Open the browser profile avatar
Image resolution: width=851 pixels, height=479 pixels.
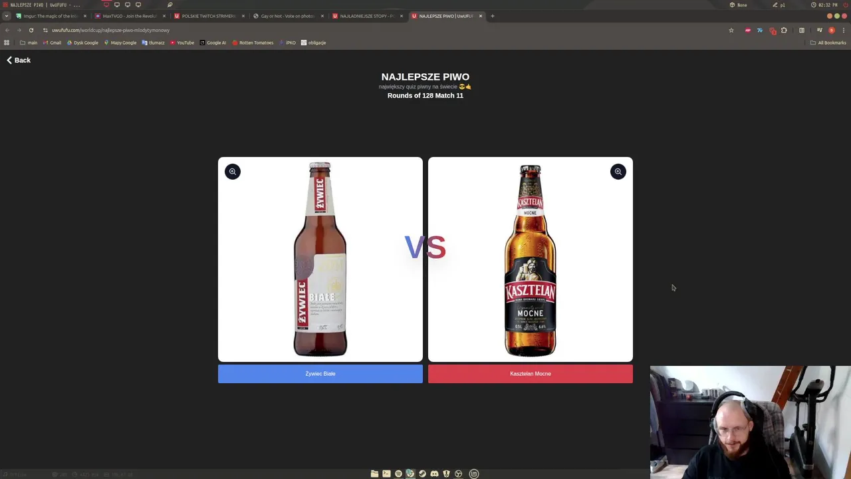point(832,30)
